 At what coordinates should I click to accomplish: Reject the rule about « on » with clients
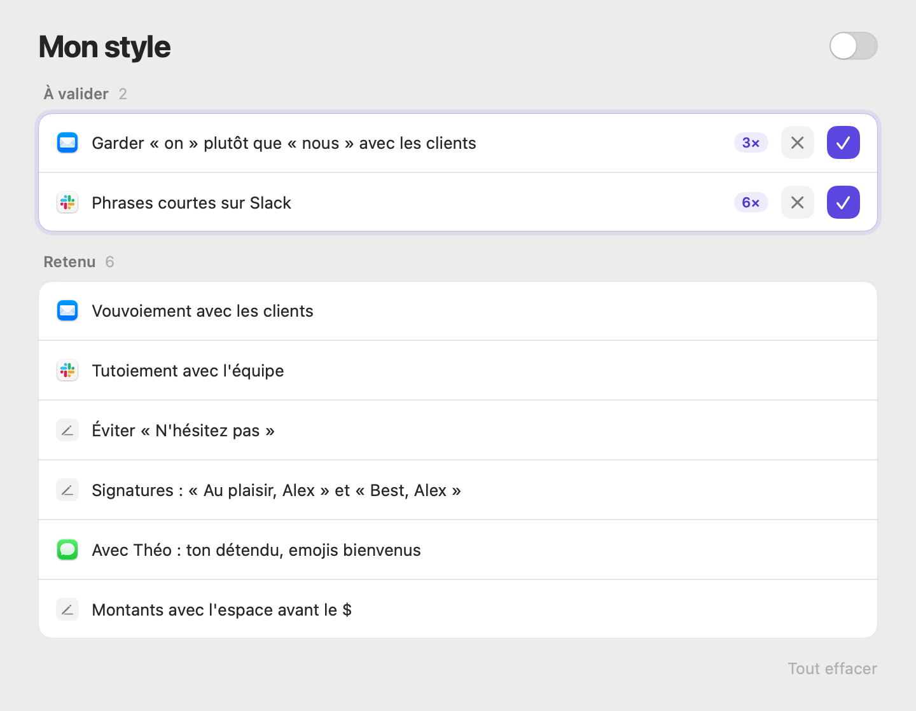tap(797, 142)
